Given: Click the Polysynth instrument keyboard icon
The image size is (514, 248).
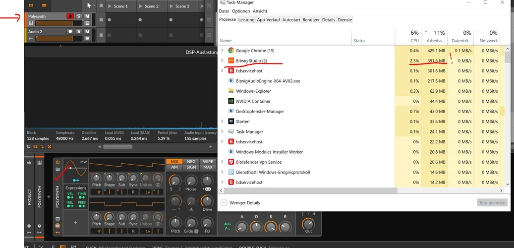Looking at the screenshot, I should pyautogui.click(x=31, y=23).
